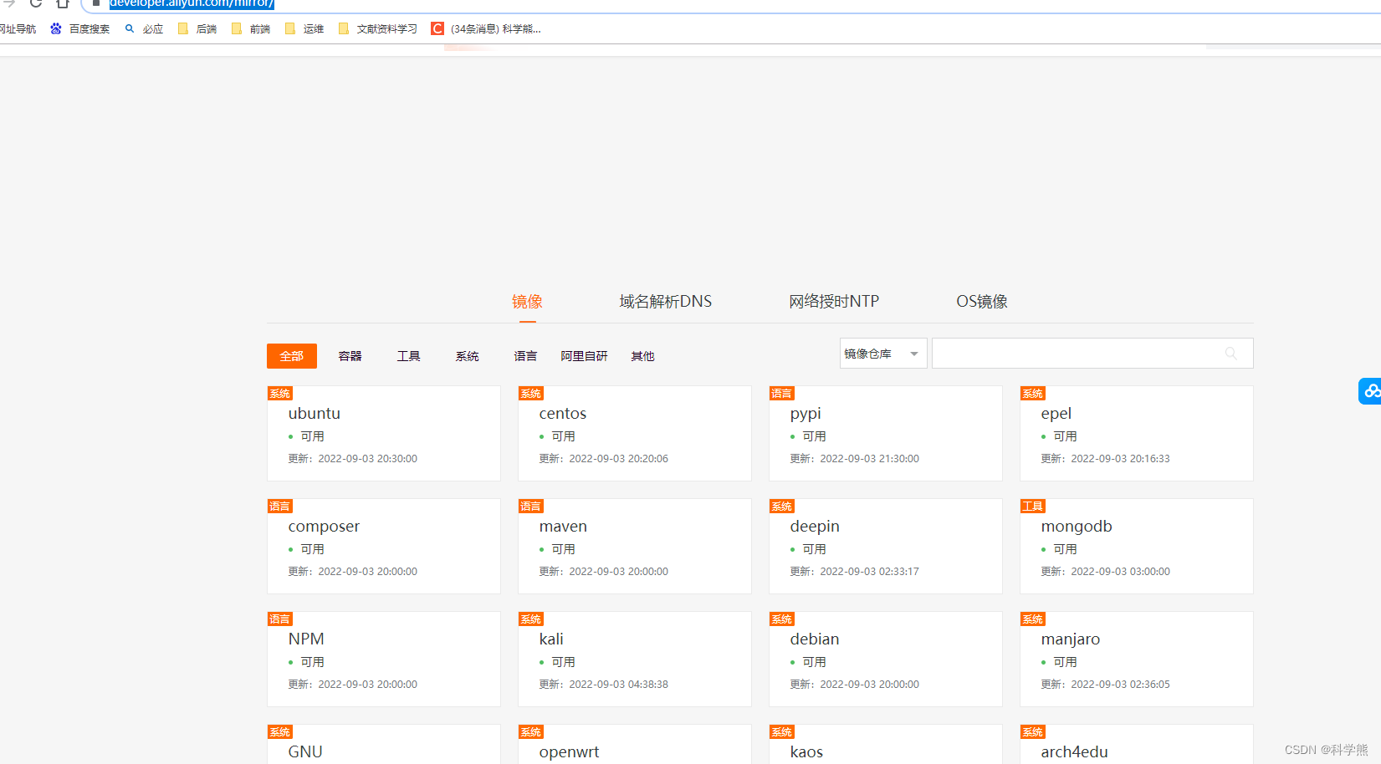Select the 全部 filter button
The image size is (1381, 764).
click(x=292, y=356)
